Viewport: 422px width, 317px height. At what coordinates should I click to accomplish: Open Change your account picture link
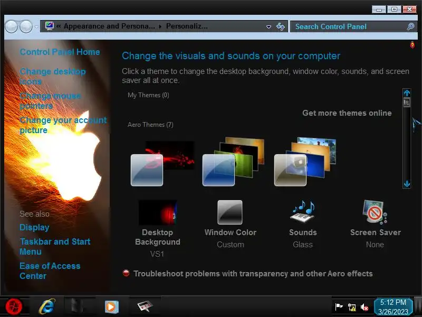click(x=63, y=125)
